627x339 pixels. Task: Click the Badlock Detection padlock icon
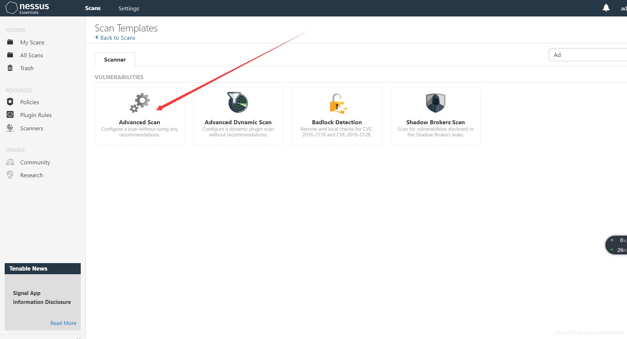pyautogui.click(x=338, y=103)
